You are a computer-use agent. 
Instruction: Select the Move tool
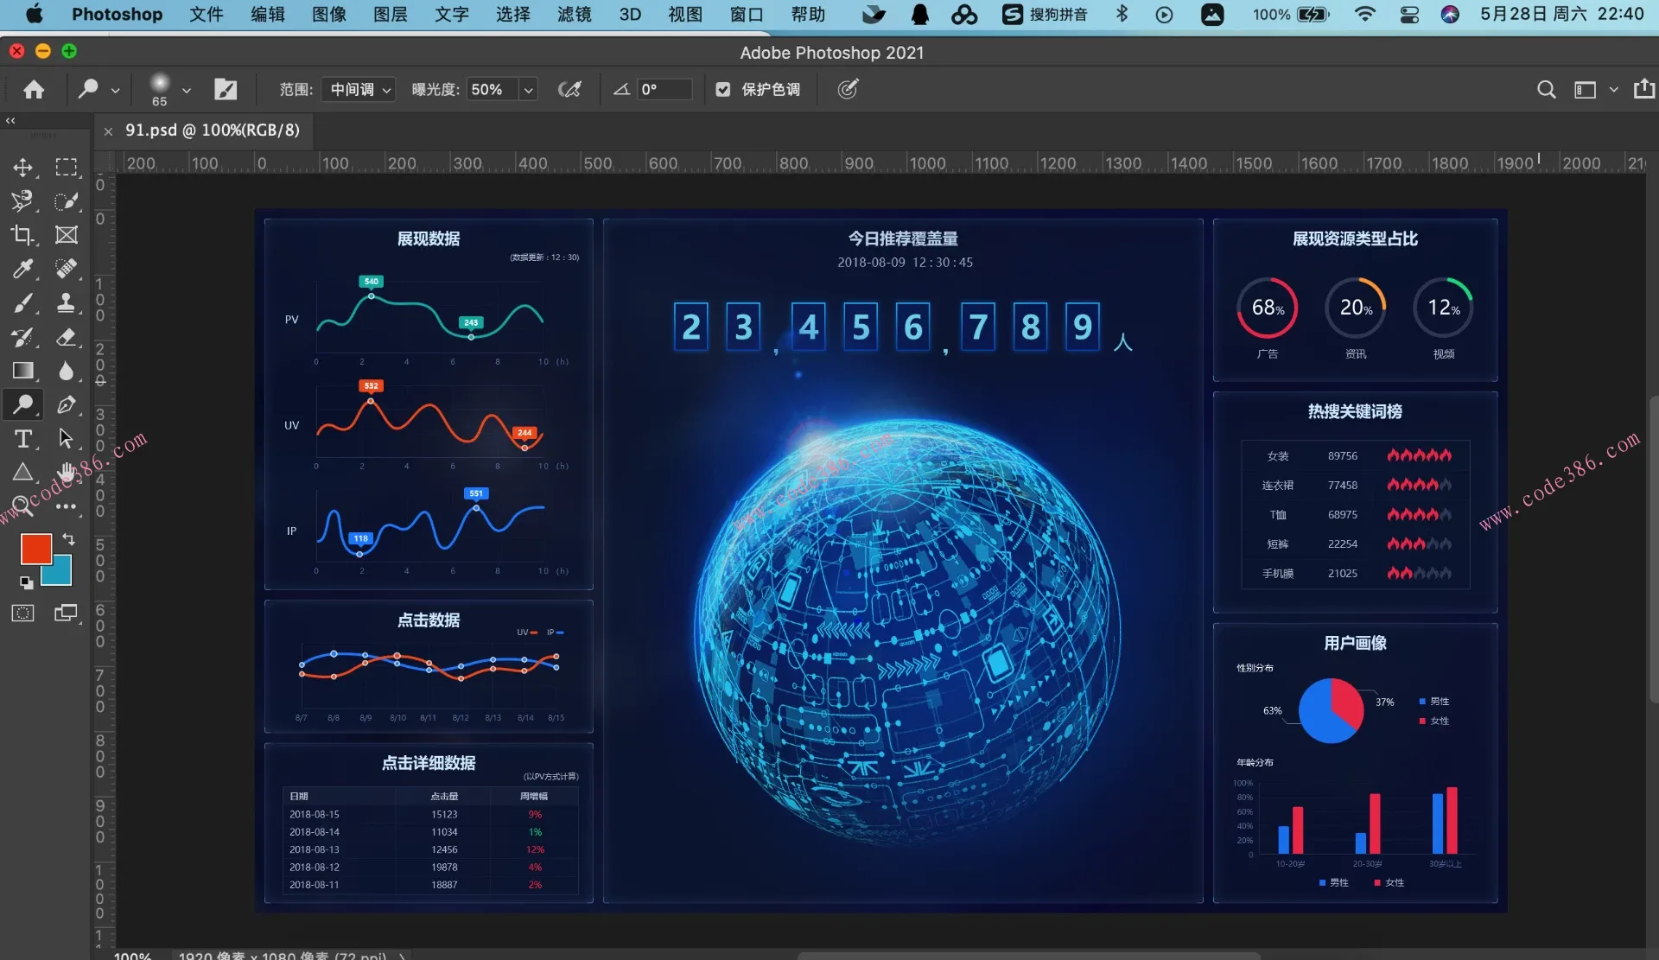[x=23, y=167]
